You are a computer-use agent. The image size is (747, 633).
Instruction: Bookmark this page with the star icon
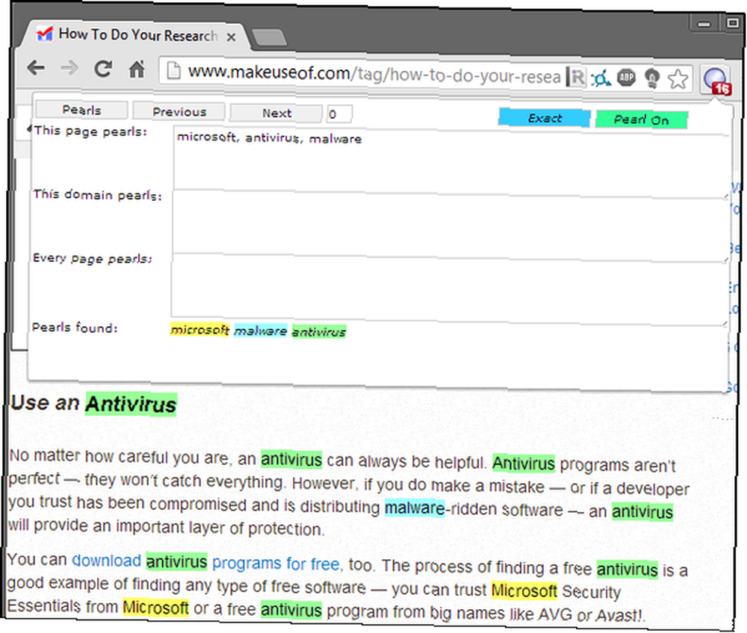coord(677,79)
